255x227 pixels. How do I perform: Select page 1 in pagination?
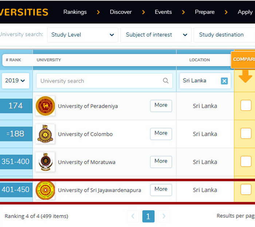coord(148,216)
